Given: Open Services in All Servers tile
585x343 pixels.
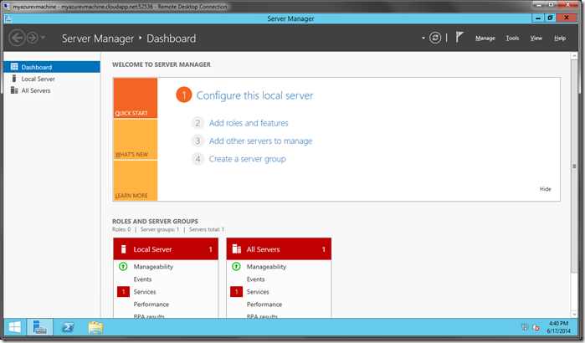Looking at the screenshot, I should [258, 292].
